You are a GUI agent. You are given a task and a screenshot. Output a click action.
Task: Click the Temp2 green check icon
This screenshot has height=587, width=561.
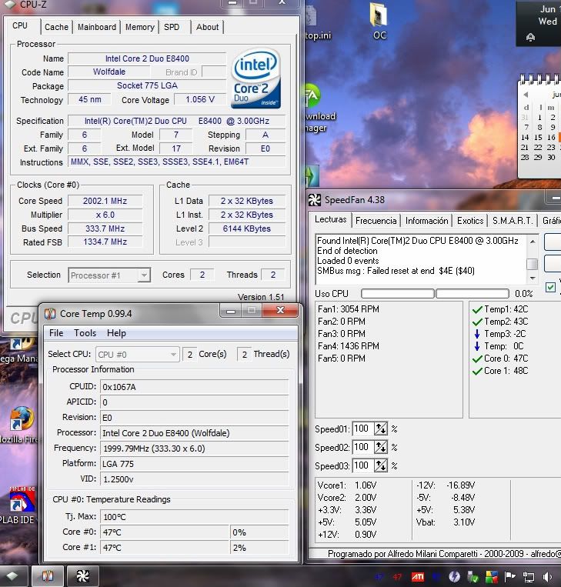click(x=477, y=322)
